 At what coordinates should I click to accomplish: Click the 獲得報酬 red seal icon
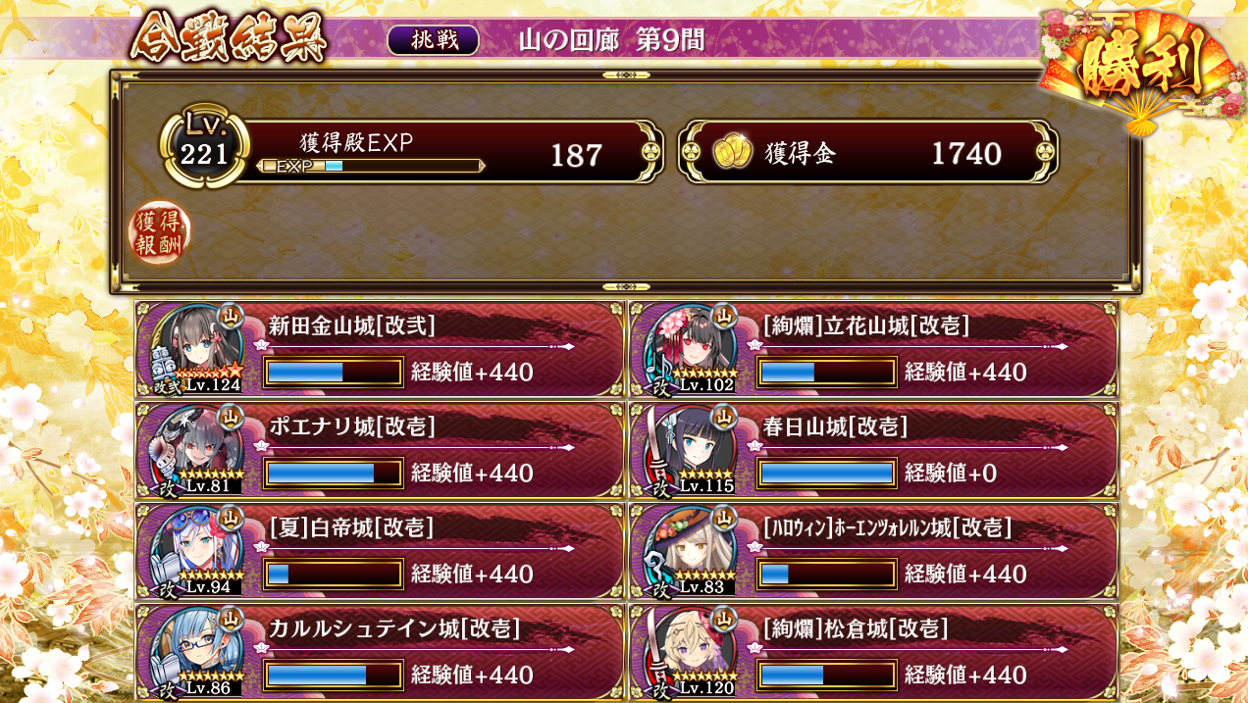[x=159, y=232]
